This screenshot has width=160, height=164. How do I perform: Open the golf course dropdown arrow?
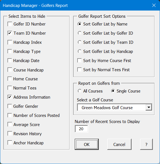click(149, 107)
